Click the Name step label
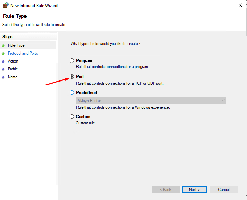The image size is (247, 200). [x=13, y=77]
